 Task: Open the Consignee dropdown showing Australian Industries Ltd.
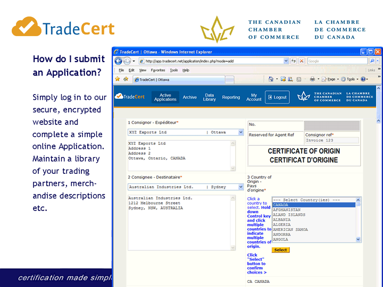point(186,187)
